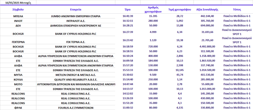
Task: Select the quantity 4.999
Action: coord(153,32)
